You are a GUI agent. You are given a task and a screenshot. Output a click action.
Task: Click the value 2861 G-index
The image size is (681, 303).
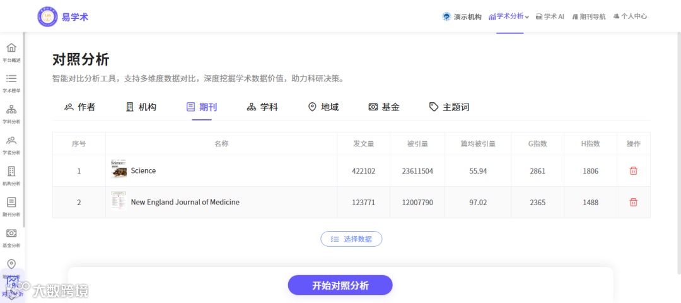[538, 171]
